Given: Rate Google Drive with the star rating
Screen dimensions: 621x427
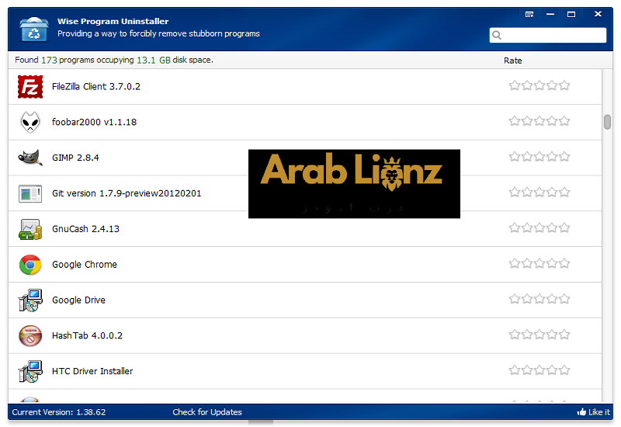Looking at the screenshot, I should [539, 299].
